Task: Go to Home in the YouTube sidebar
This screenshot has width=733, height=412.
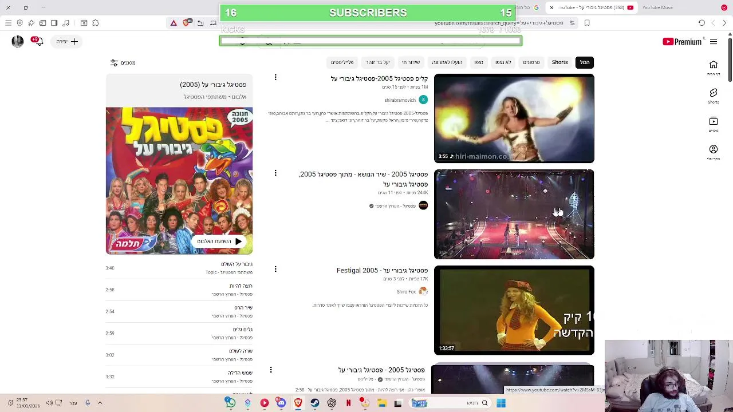Action: (714, 68)
